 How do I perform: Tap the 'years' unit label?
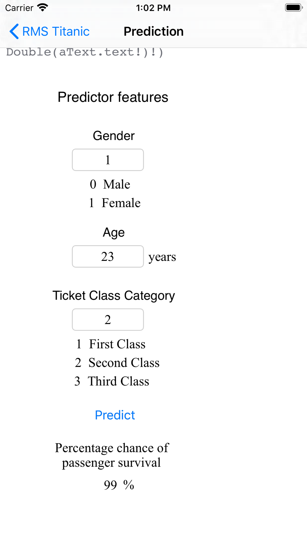162,257
